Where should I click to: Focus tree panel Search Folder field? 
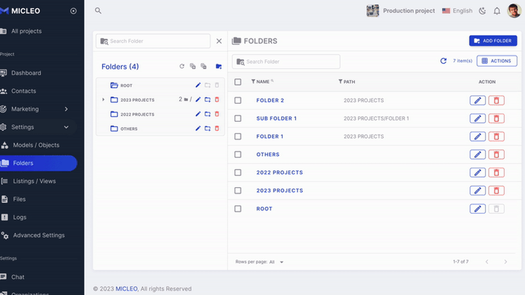(153, 41)
